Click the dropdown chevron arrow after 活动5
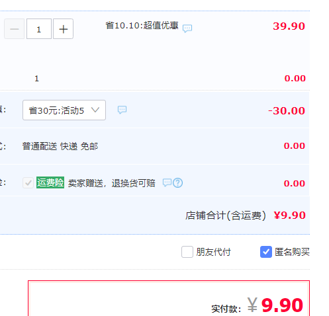Viewport: 329px width, 316px height. [95, 110]
